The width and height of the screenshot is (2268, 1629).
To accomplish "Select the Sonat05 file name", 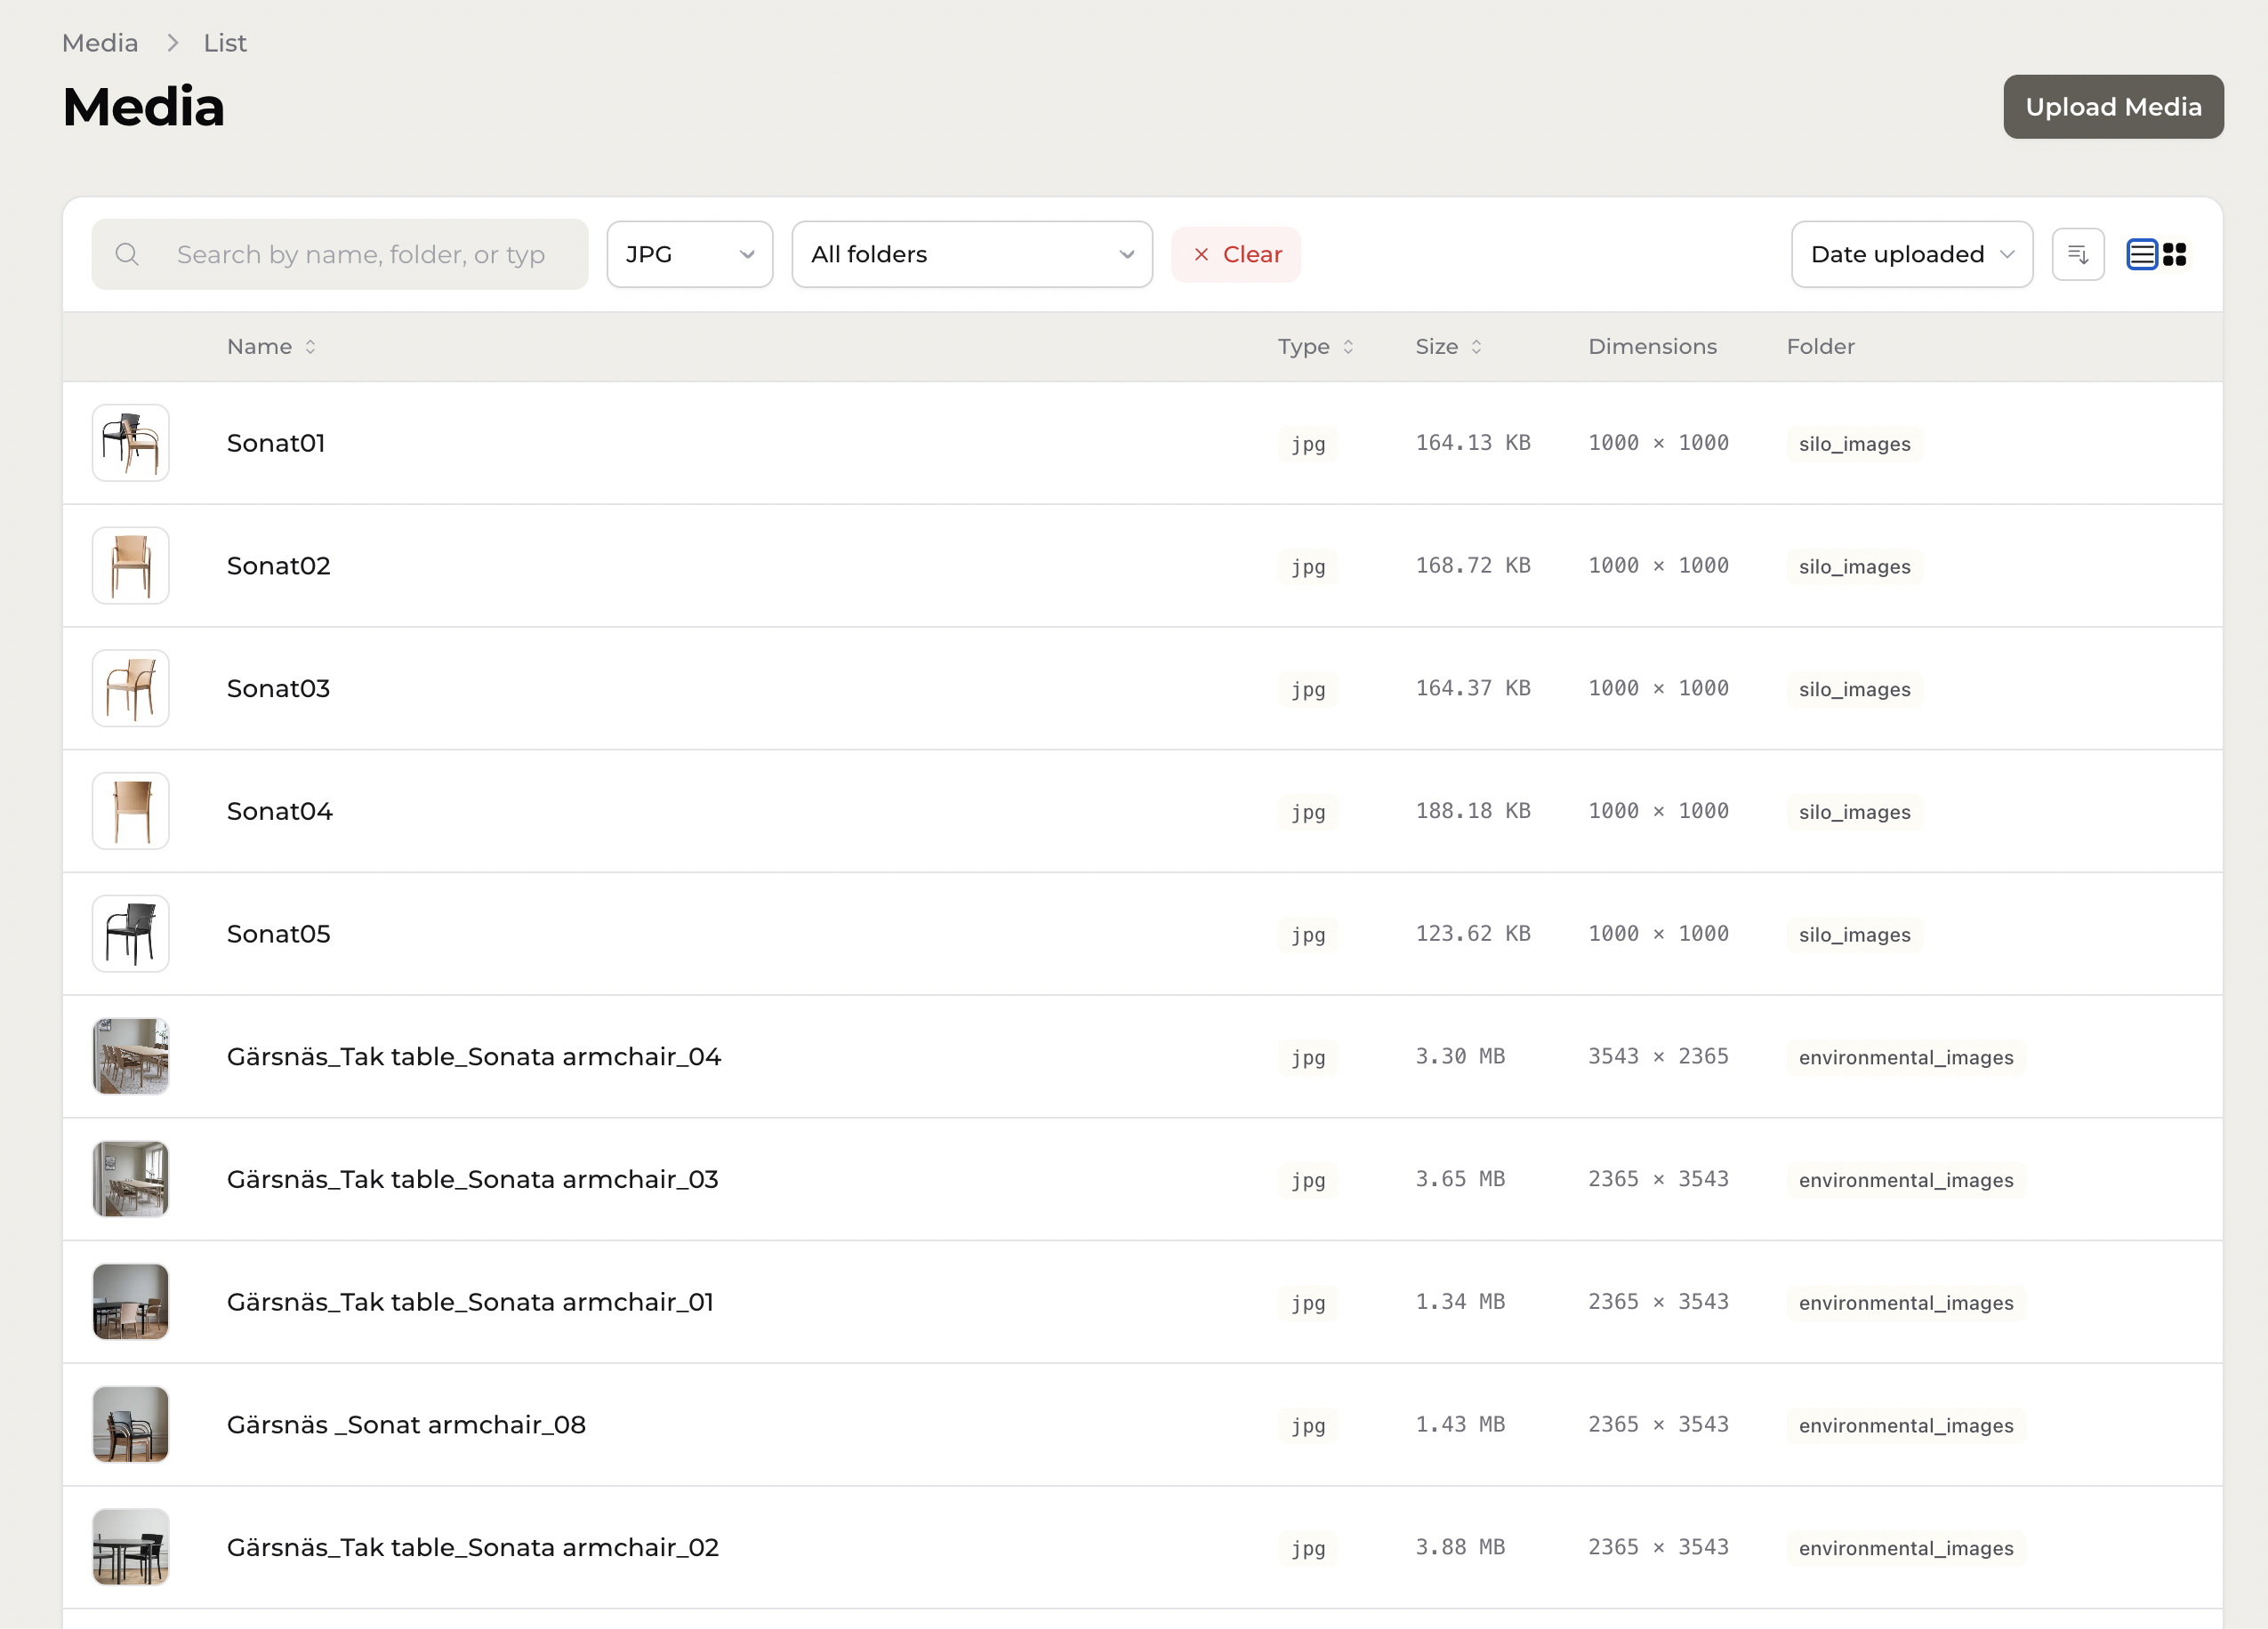I will (x=278, y=934).
